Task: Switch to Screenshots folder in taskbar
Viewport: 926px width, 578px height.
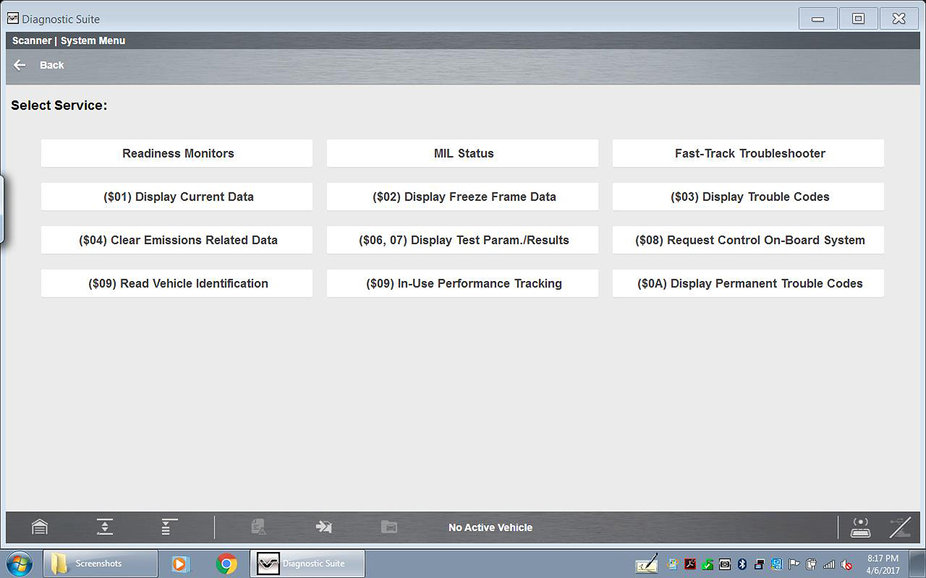Action: tap(100, 563)
